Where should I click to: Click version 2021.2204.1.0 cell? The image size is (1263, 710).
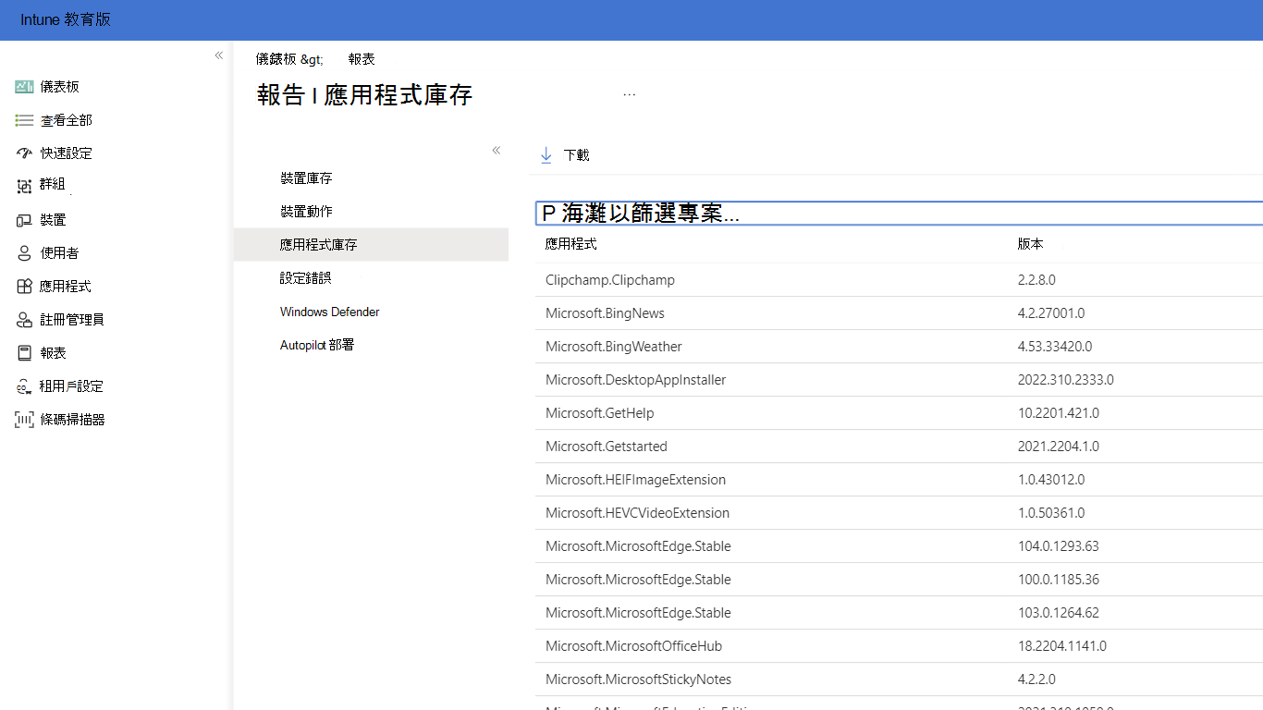pos(1059,447)
